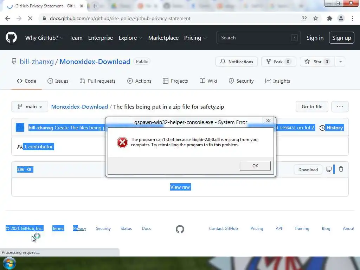This screenshot has width=360, height=270.
Task: Open a new browser tab with plus
Action: tap(95, 6)
